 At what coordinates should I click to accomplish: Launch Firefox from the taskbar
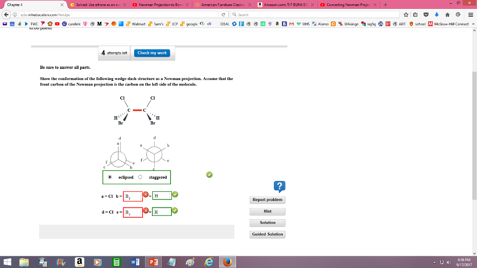[x=227, y=261]
